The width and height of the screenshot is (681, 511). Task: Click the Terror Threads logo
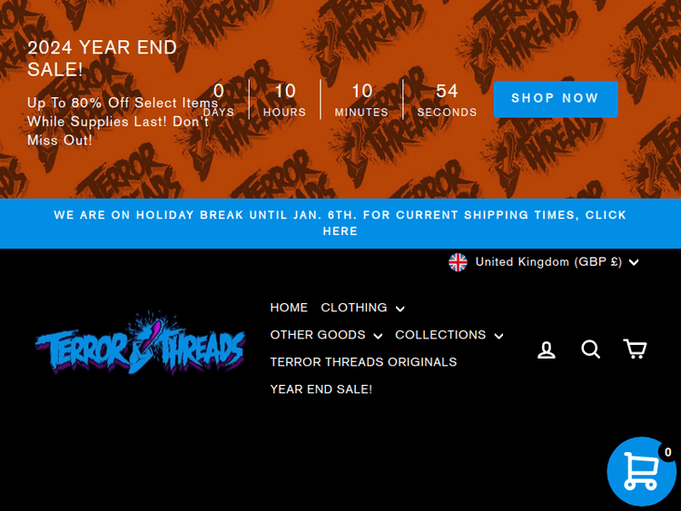pyautogui.click(x=140, y=343)
